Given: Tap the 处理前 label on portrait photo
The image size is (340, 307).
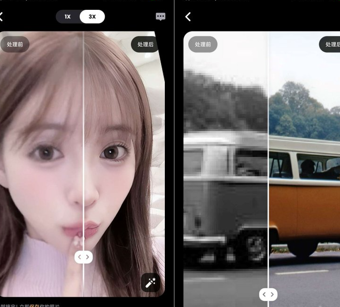Looking at the screenshot, I should pos(15,44).
